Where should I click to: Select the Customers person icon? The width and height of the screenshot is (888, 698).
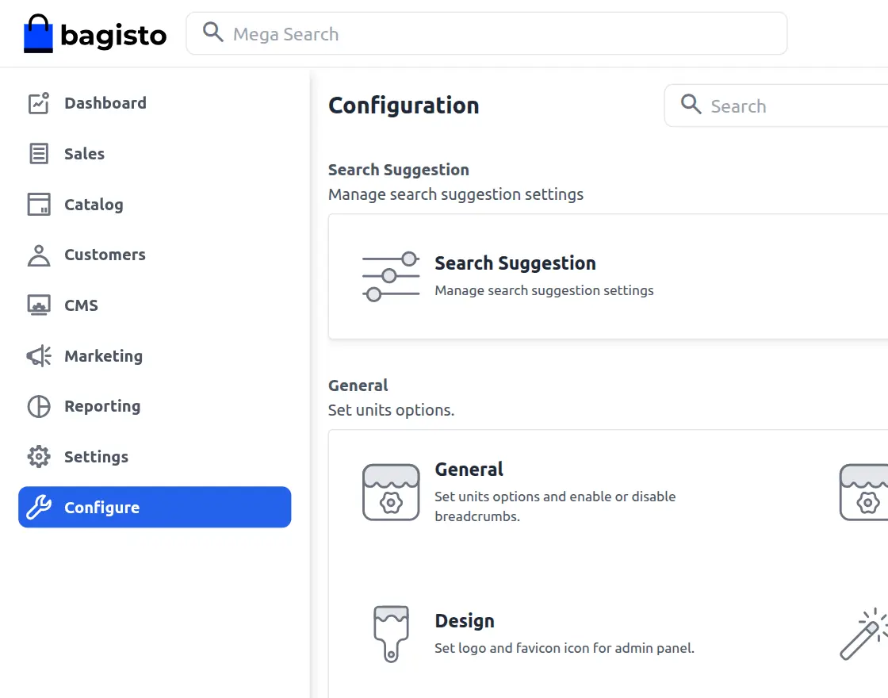click(37, 255)
